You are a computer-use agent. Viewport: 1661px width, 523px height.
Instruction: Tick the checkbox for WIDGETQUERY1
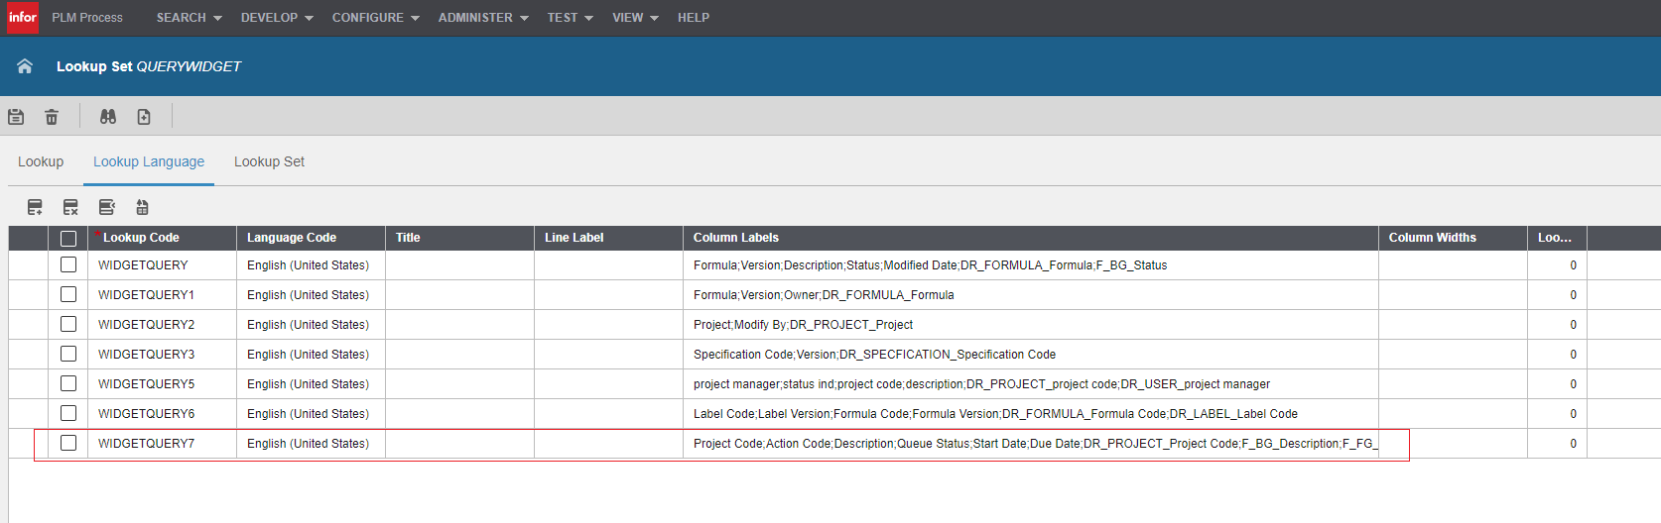coord(68,294)
